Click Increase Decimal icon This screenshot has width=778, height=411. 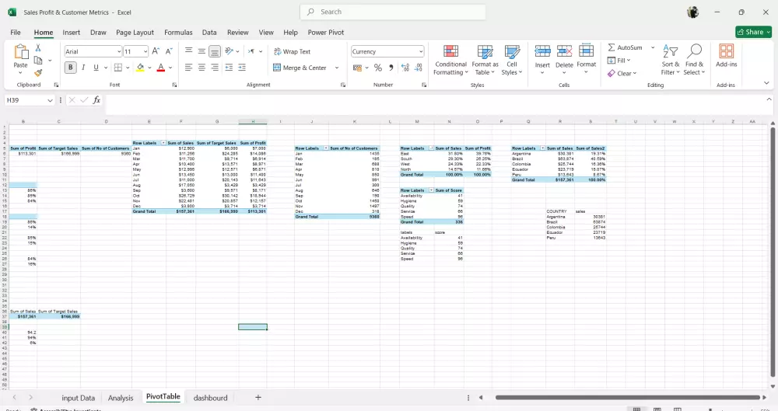pyautogui.click(x=405, y=68)
